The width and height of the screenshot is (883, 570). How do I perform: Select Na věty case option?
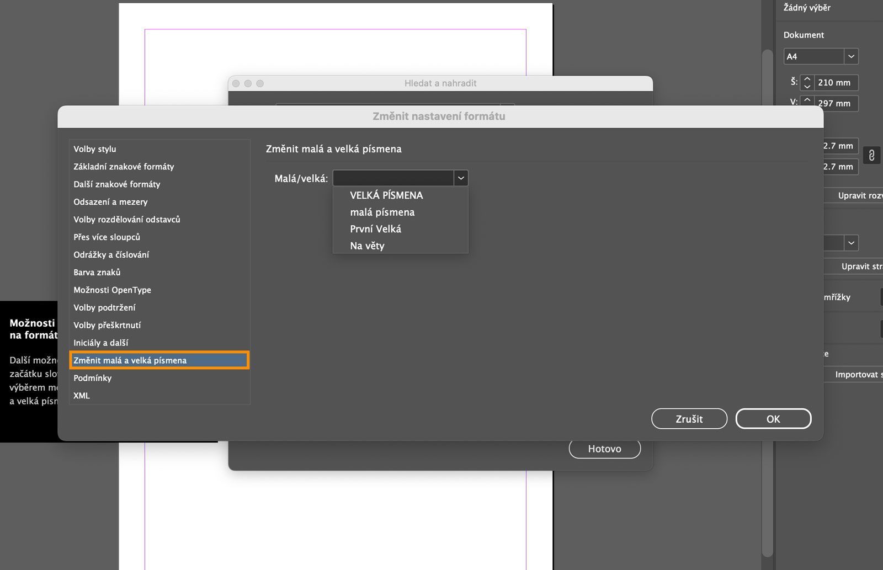click(367, 246)
